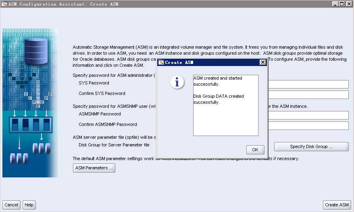
Task: Click the information icon in Create ASM dialog
Action: pyautogui.click(x=177, y=82)
